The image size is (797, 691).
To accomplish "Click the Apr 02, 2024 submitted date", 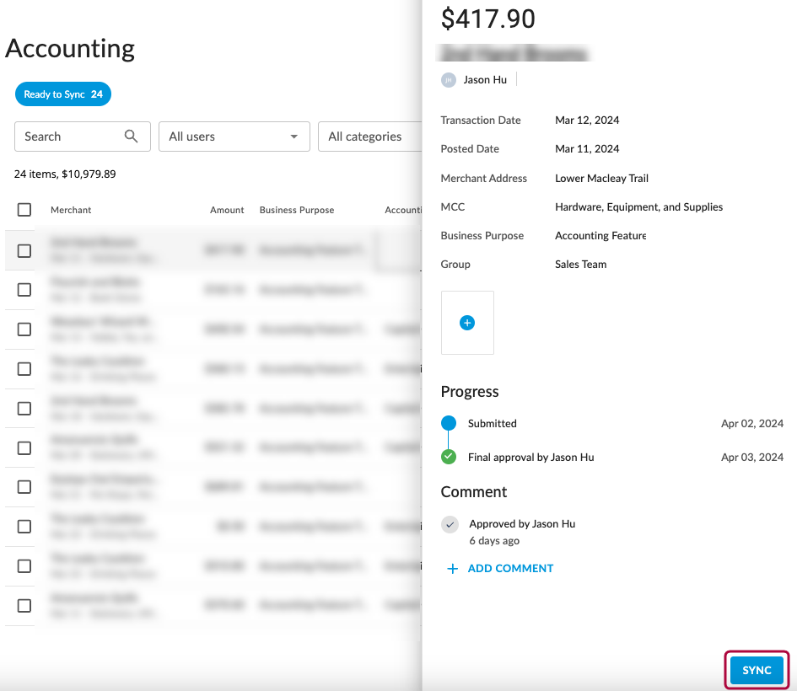I will pos(751,423).
